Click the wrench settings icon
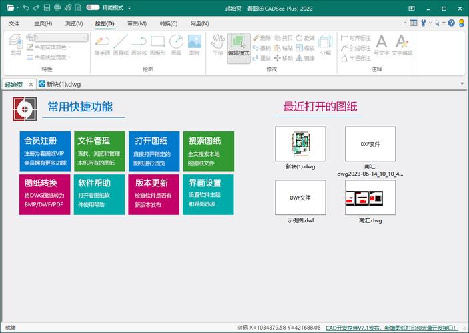The width and height of the screenshot is (469, 333). pyautogui.click(x=424, y=23)
